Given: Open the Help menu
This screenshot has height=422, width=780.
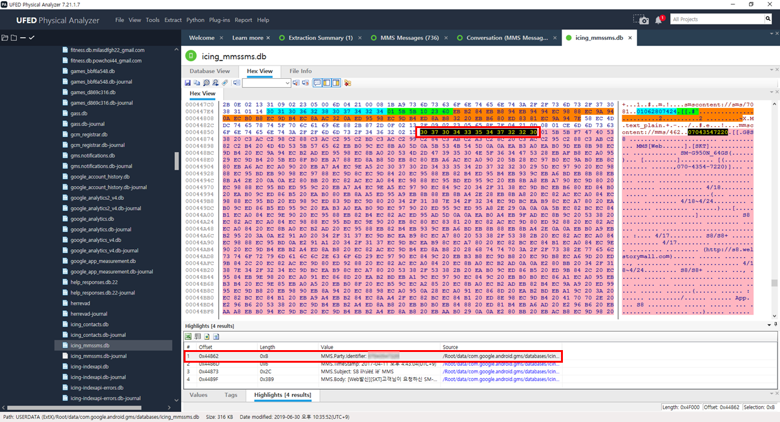Looking at the screenshot, I should coord(263,20).
